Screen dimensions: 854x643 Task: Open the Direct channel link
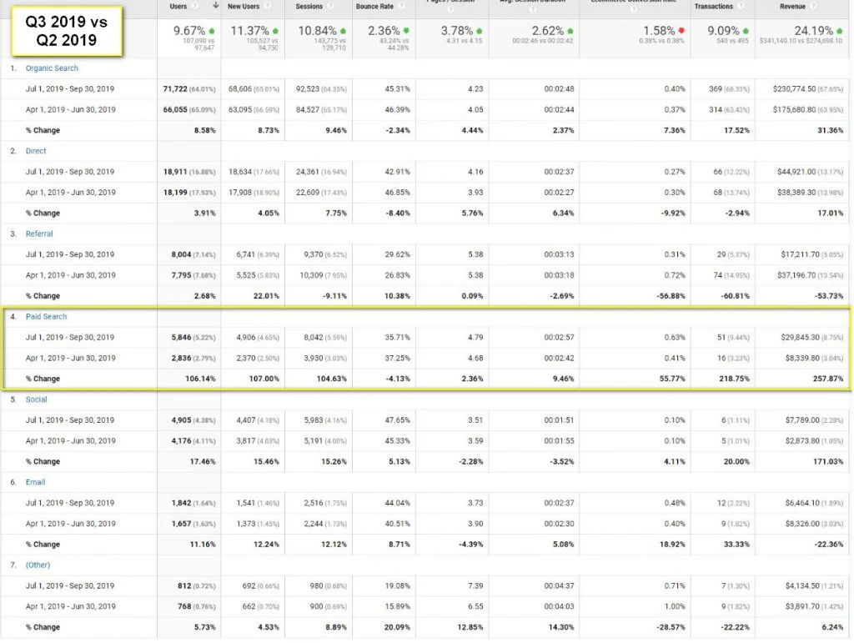click(36, 151)
